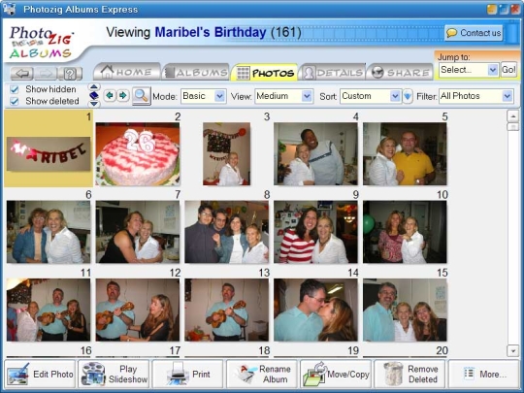Open the View dropdown showing Medium
524x393 pixels.
pyautogui.click(x=283, y=96)
